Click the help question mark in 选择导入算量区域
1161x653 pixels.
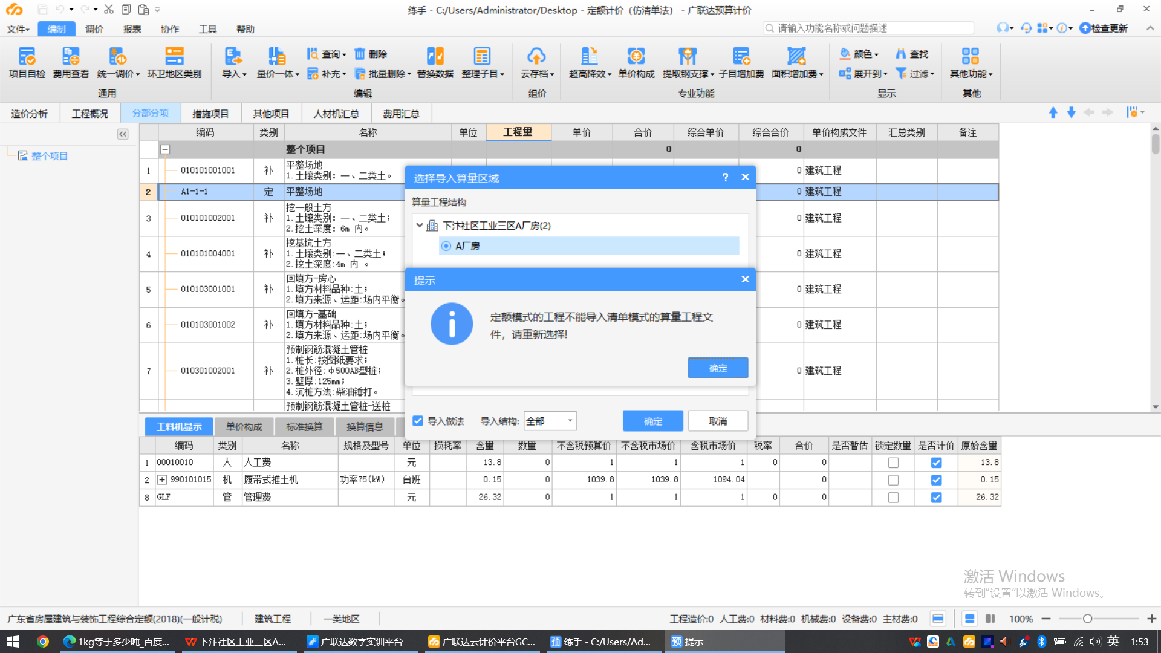(725, 177)
